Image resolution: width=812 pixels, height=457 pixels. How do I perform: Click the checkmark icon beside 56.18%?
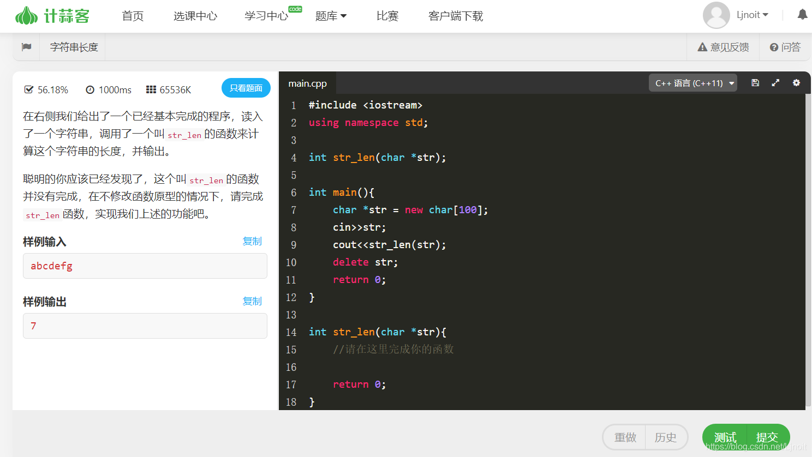(29, 89)
